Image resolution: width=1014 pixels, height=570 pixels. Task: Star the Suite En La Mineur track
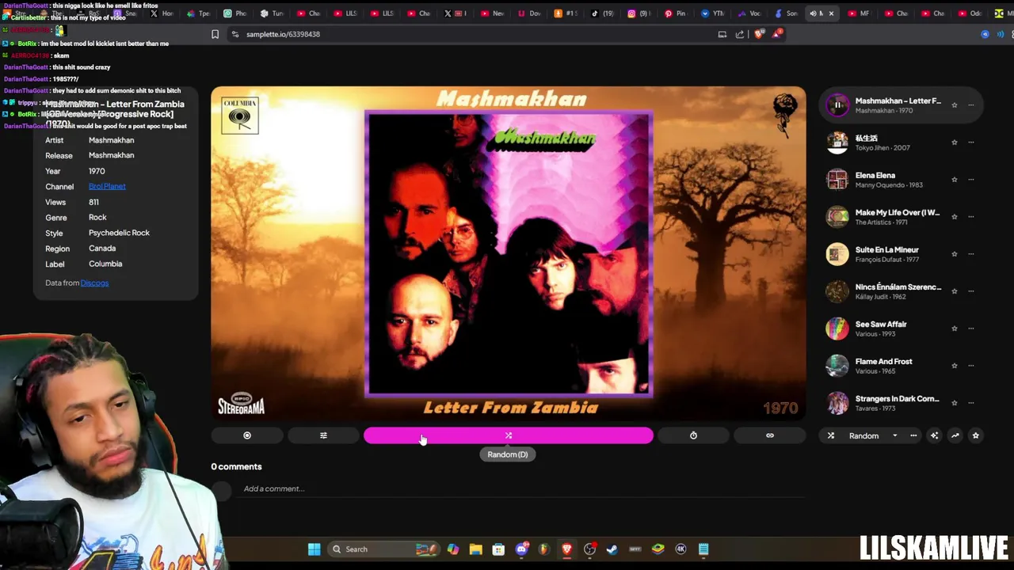point(954,254)
